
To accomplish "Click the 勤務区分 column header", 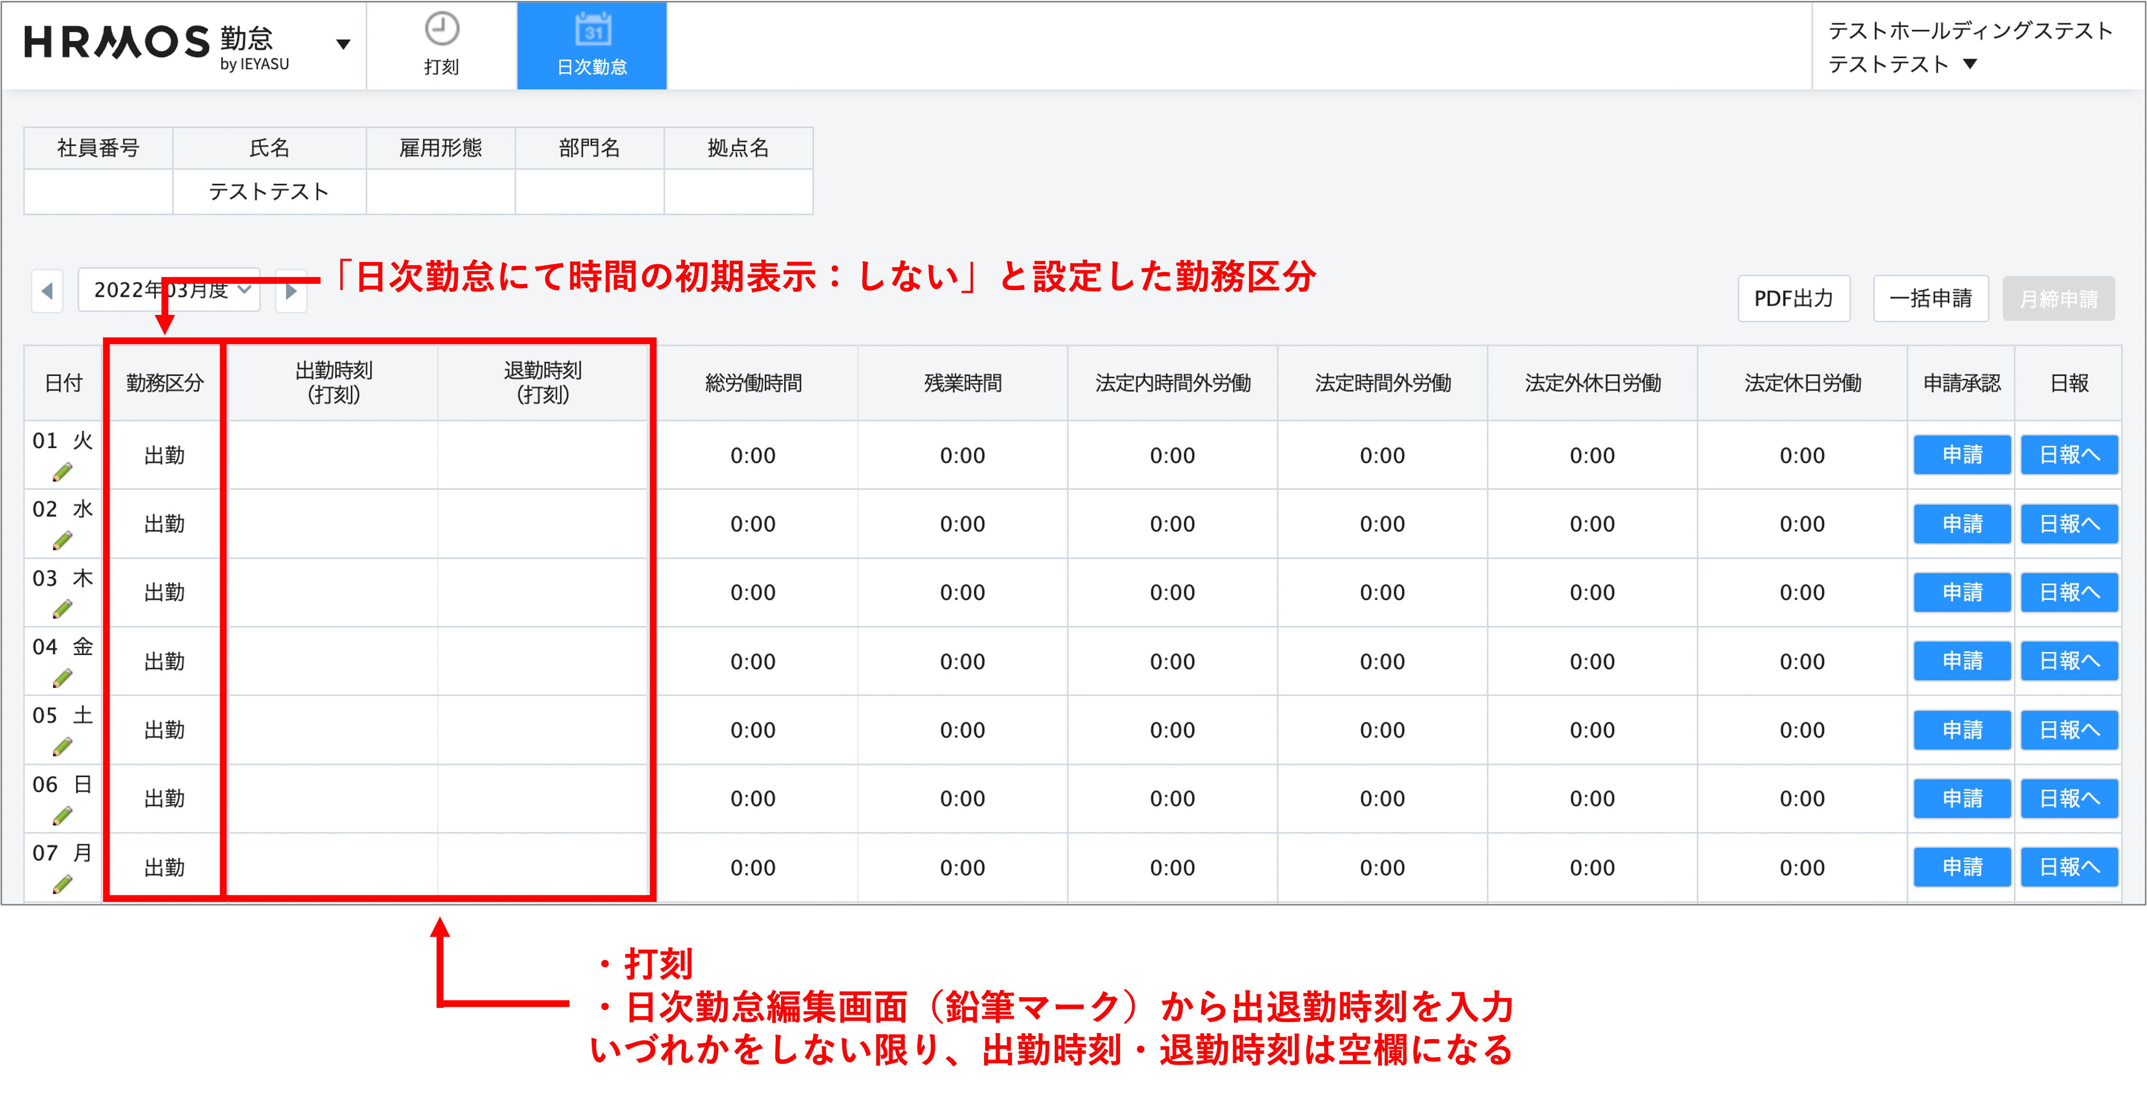I will pyautogui.click(x=165, y=383).
